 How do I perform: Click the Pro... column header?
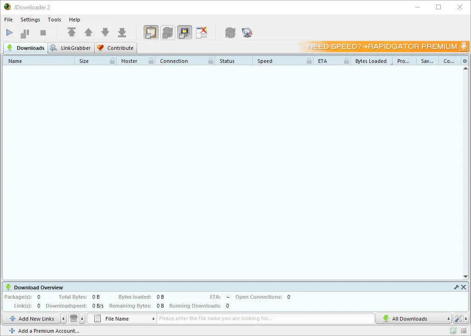tap(404, 61)
